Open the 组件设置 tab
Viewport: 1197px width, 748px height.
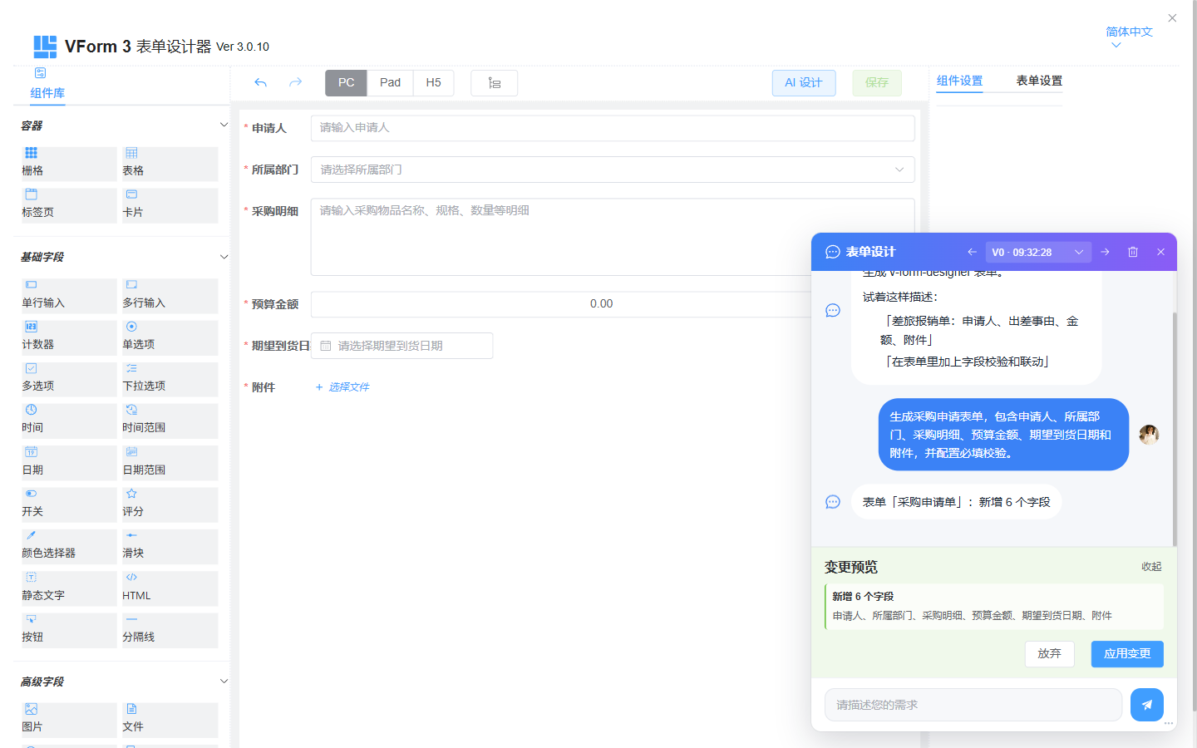pyautogui.click(x=959, y=81)
